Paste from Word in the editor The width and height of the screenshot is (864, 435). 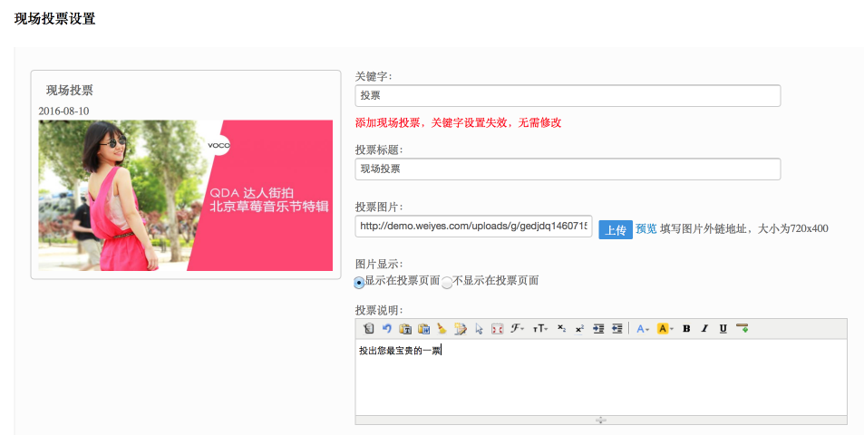point(423,329)
